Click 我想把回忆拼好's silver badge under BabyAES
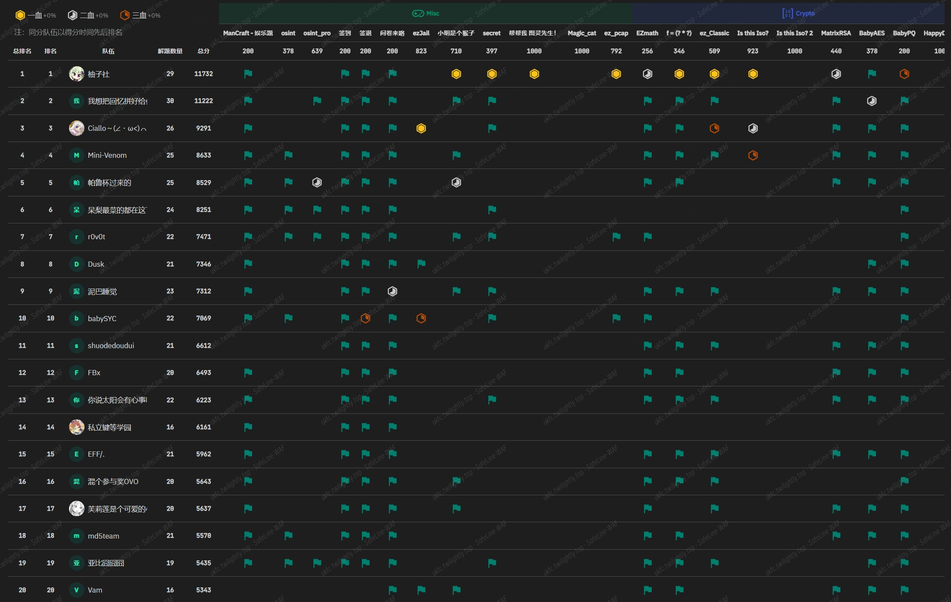 [x=872, y=101]
